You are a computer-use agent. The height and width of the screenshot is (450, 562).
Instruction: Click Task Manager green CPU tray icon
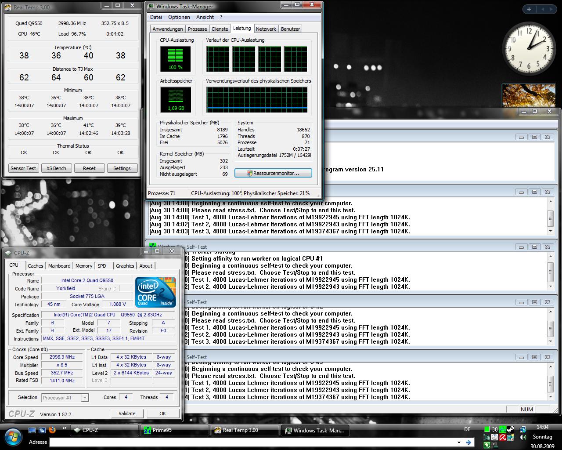(487, 429)
